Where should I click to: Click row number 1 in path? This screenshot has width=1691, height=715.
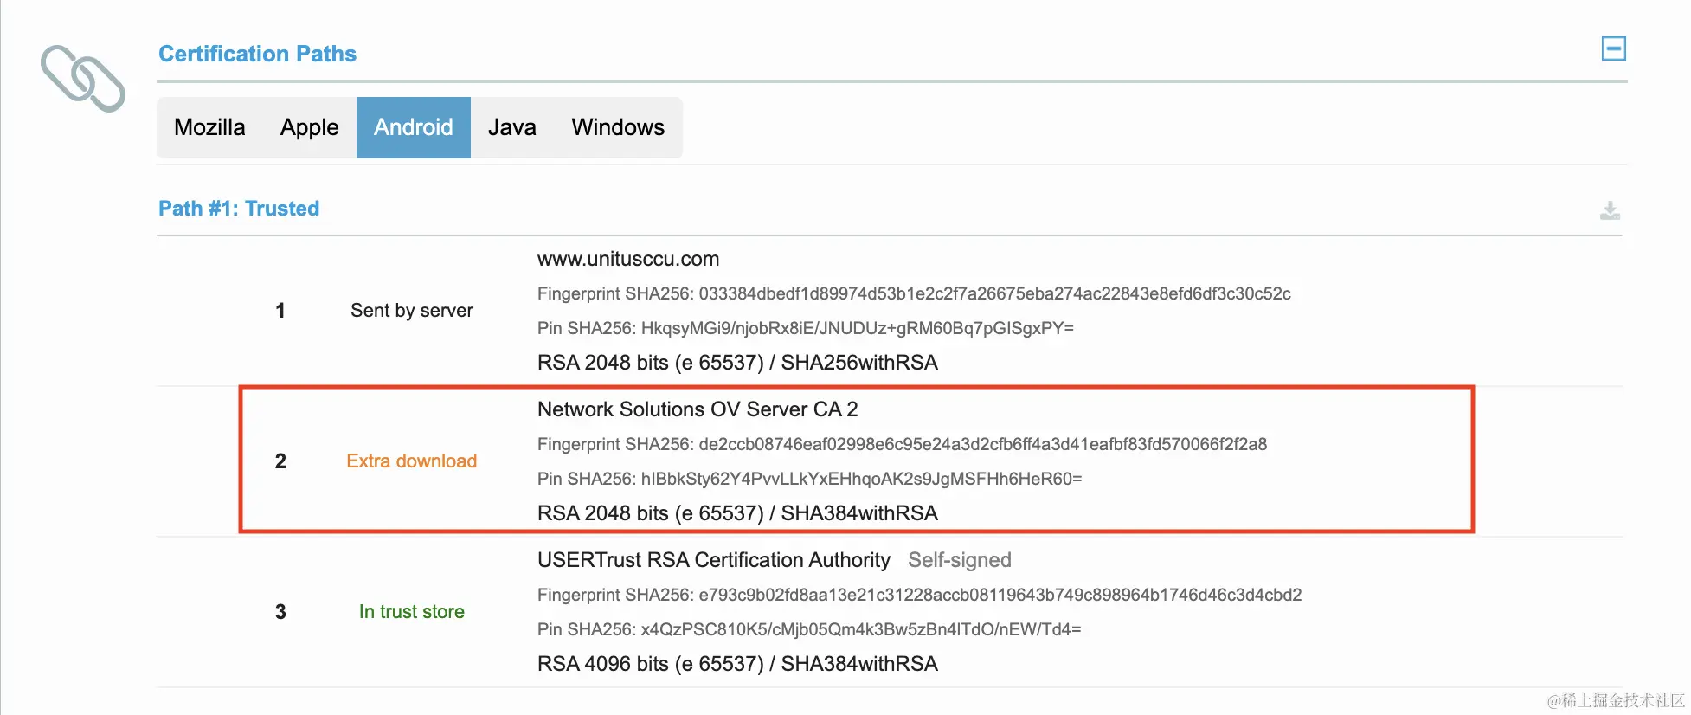coord(280,311)
